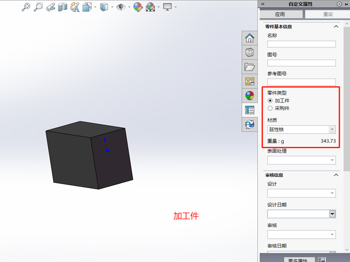Viewport: 350px width, 262px height.
Task: Select the Zoom to Area tool
Action: click(39, 7)
